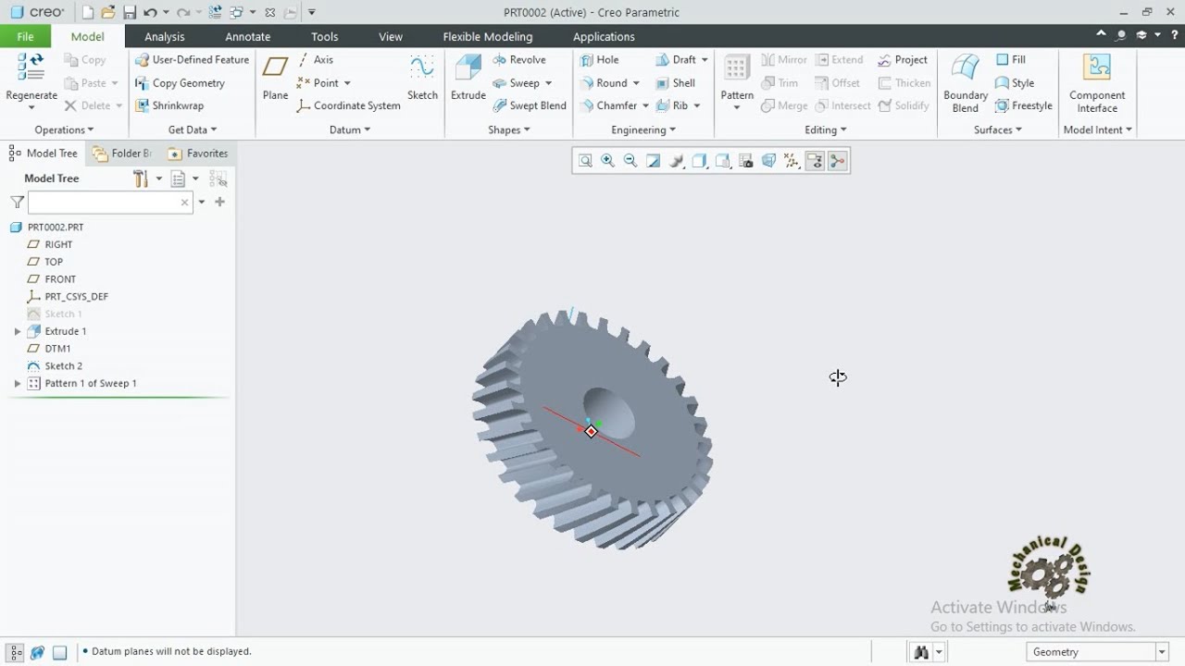
Task: Open the Folder Browser tab
Action: (x=122, y=154)
